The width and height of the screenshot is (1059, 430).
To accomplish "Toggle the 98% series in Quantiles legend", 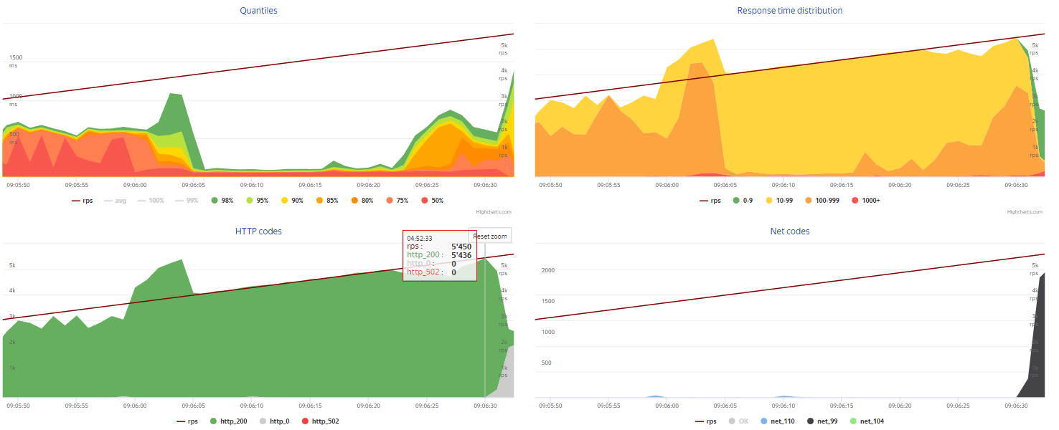I will tap(221, 201).
